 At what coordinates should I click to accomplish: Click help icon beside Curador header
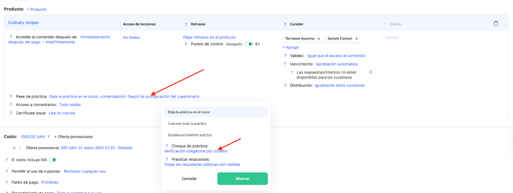[285, 24]
